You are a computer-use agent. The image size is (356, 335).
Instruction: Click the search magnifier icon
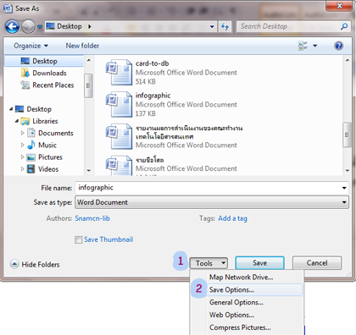tap(344, 26)
